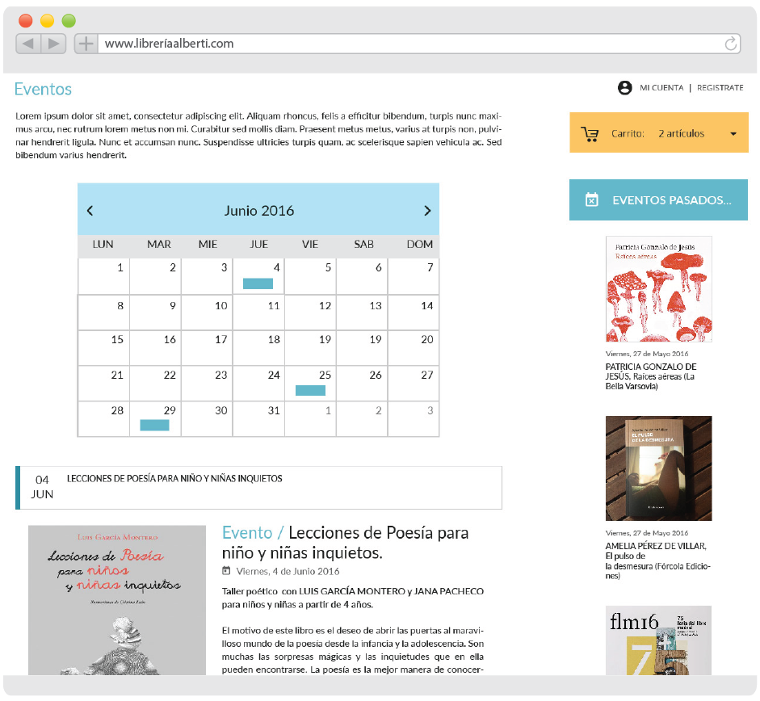Open the Mi Cuenta link

pos(661,88)
